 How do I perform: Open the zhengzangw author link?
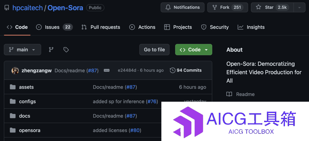(x=36, y=70)
